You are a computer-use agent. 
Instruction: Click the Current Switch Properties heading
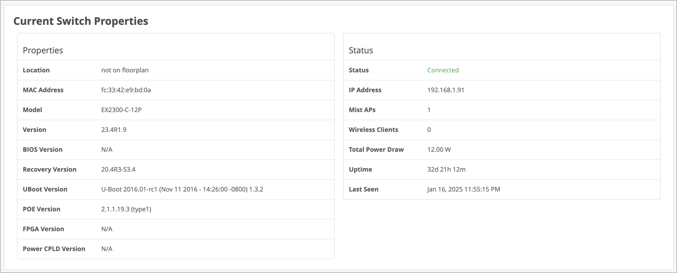click(81, 21)
